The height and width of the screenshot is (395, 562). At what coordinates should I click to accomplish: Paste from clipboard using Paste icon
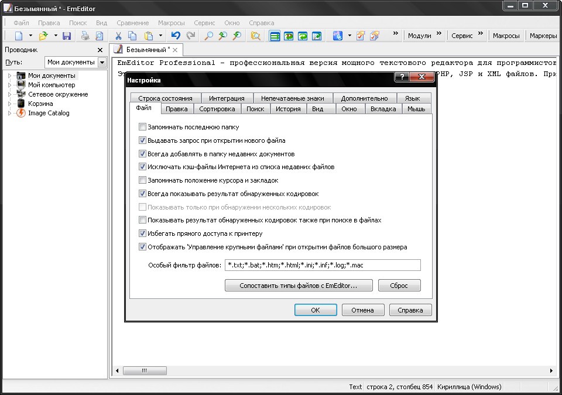pos(148,36)
